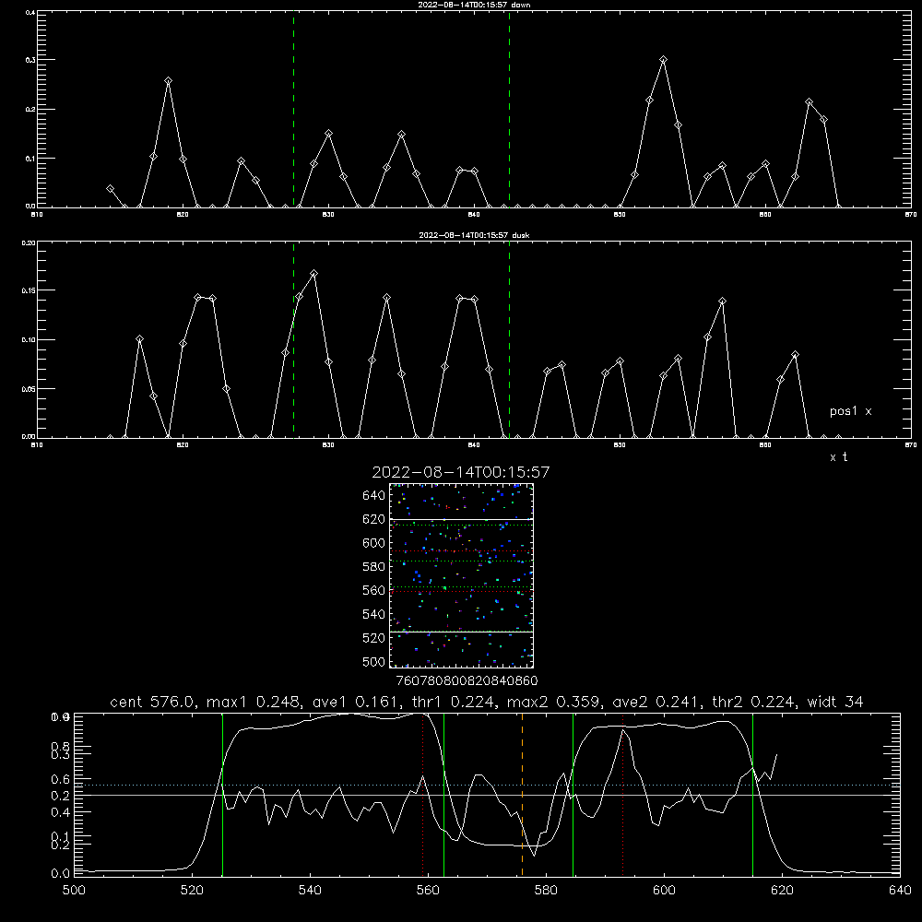This screenshot has width=922, height=922.
Task: Click the rightmost green vertical line in bottom plot
Action: tap(752, 795)
